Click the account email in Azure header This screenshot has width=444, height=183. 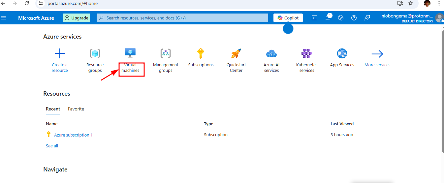406,16
